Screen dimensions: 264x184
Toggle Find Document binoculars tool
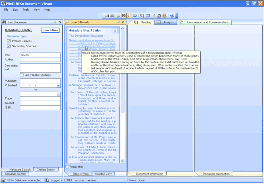click(124, 15)
